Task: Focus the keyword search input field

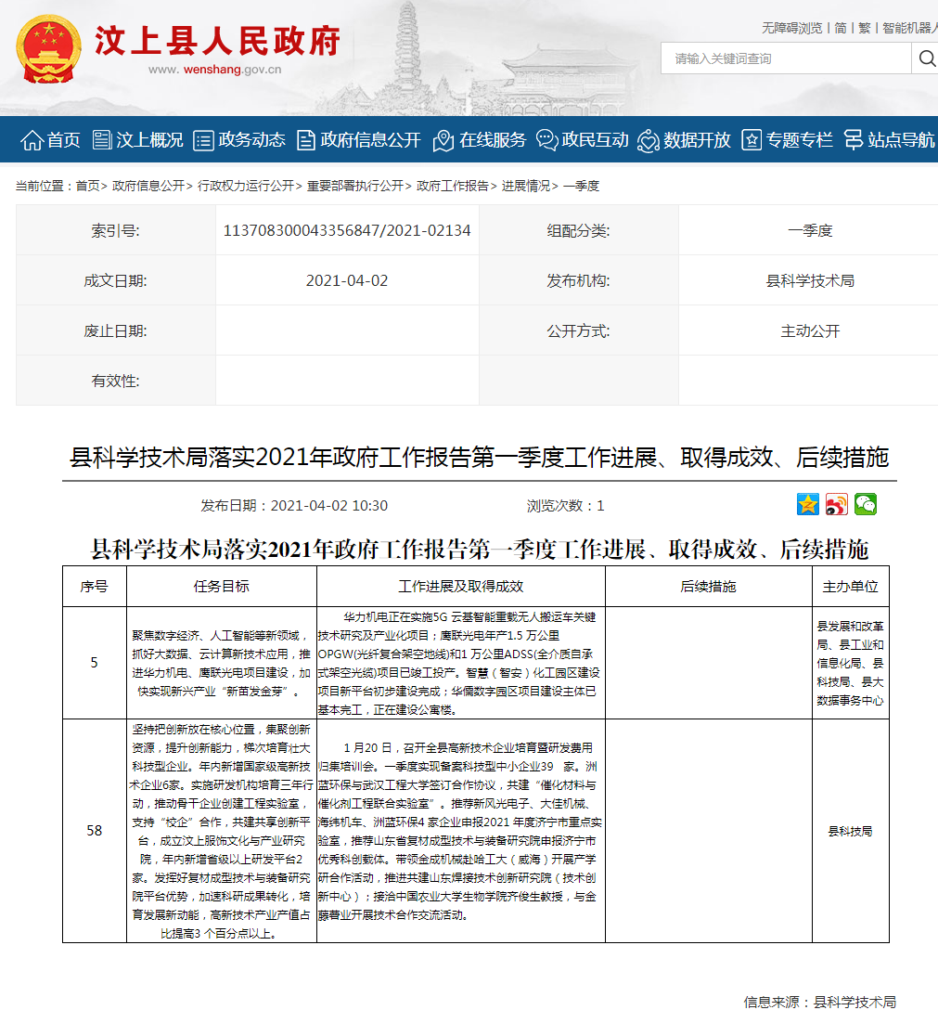Action: [x=786, y=58]
